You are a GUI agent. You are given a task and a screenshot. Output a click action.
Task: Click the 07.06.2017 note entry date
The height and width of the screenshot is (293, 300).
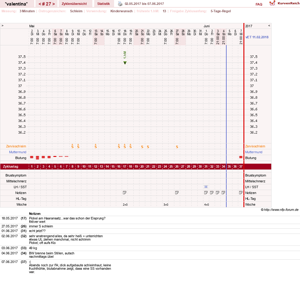(9, 262)
